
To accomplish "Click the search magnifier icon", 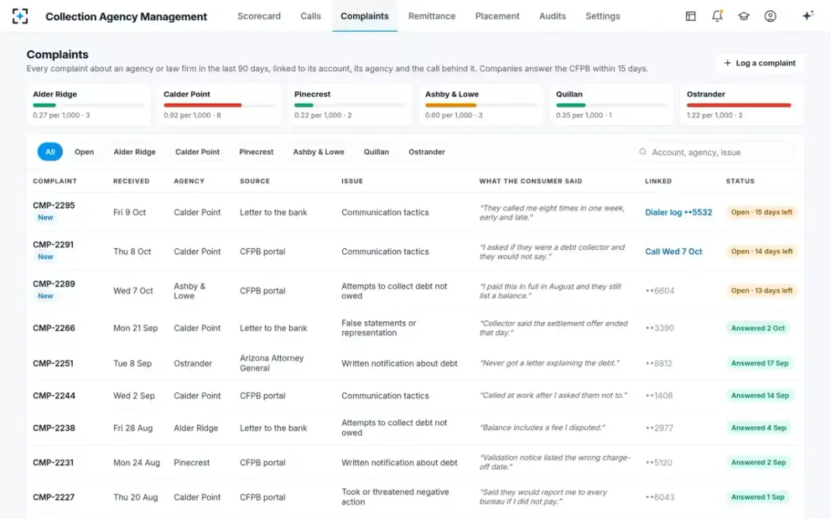I will click(x=643, y=152).
